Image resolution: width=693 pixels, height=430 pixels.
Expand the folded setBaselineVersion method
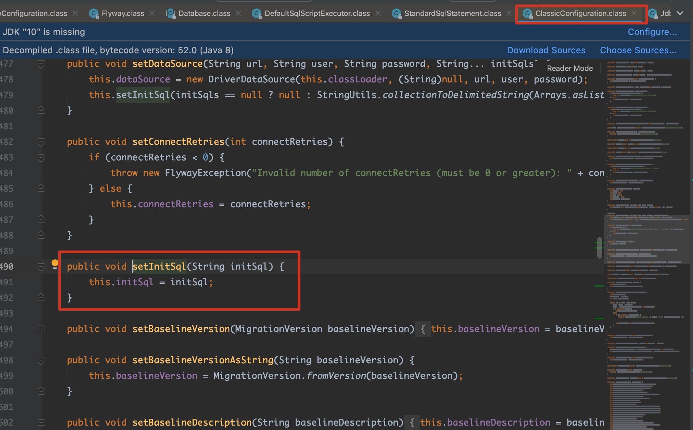pyautogui.click(x=41, y=329)
